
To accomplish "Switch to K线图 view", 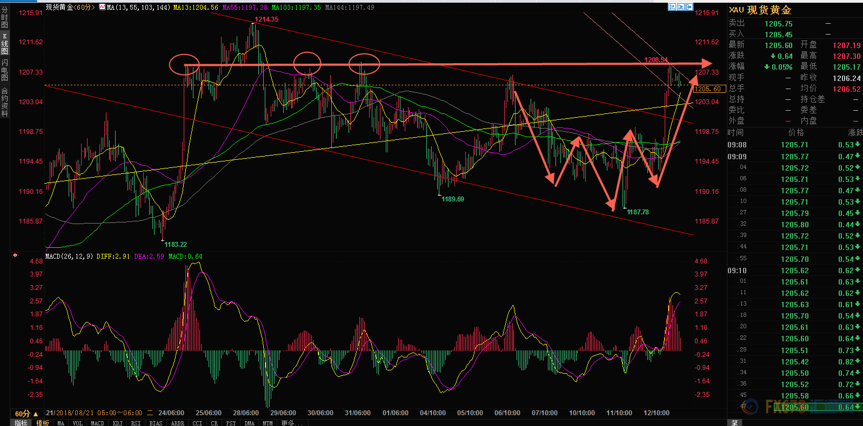I will [x=5, y=44].
